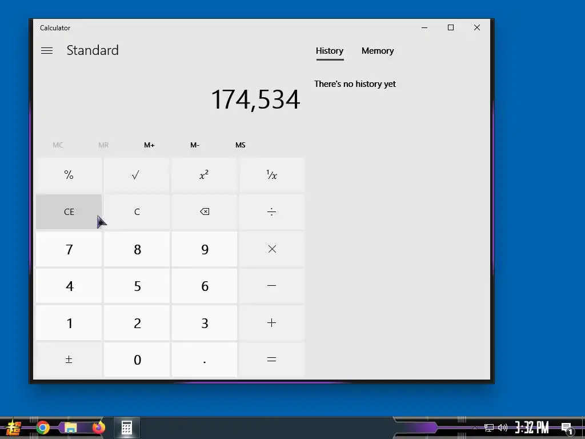Click the plus operator key
Screen dimensions: 585x439
pos(271,323)
